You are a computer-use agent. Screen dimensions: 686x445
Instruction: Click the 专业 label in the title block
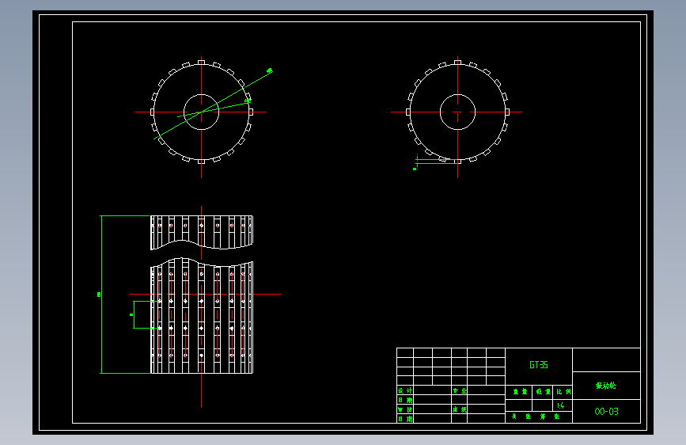pyautogui.click(x=460, y=390)
